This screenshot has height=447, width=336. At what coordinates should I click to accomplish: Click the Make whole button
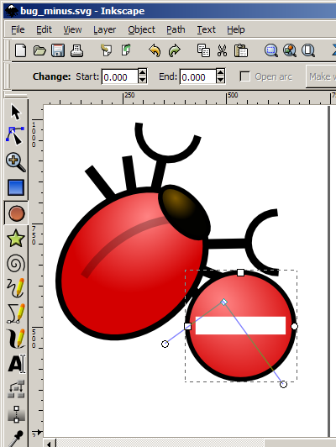click(321, 76)
